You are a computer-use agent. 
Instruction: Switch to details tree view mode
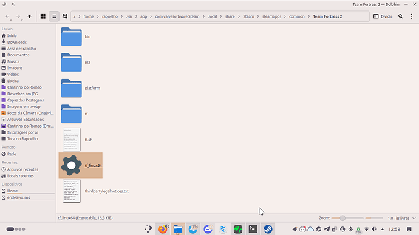(x=65, y=16)
